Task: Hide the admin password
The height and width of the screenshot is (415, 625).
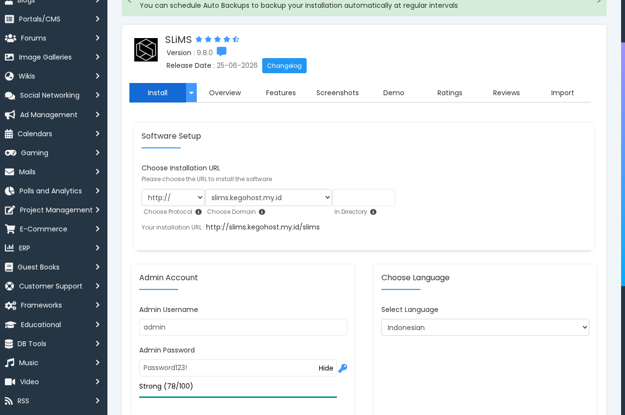Action: [x=326, y=368]
